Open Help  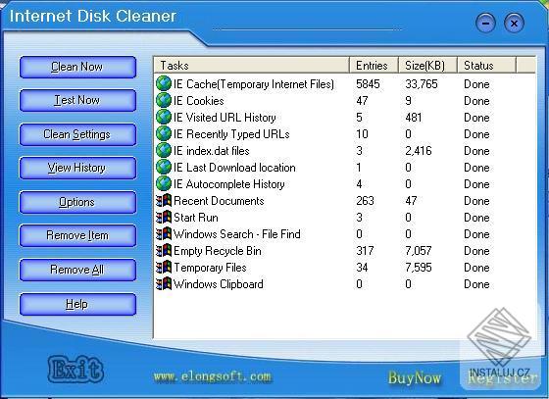coord(77,304)
